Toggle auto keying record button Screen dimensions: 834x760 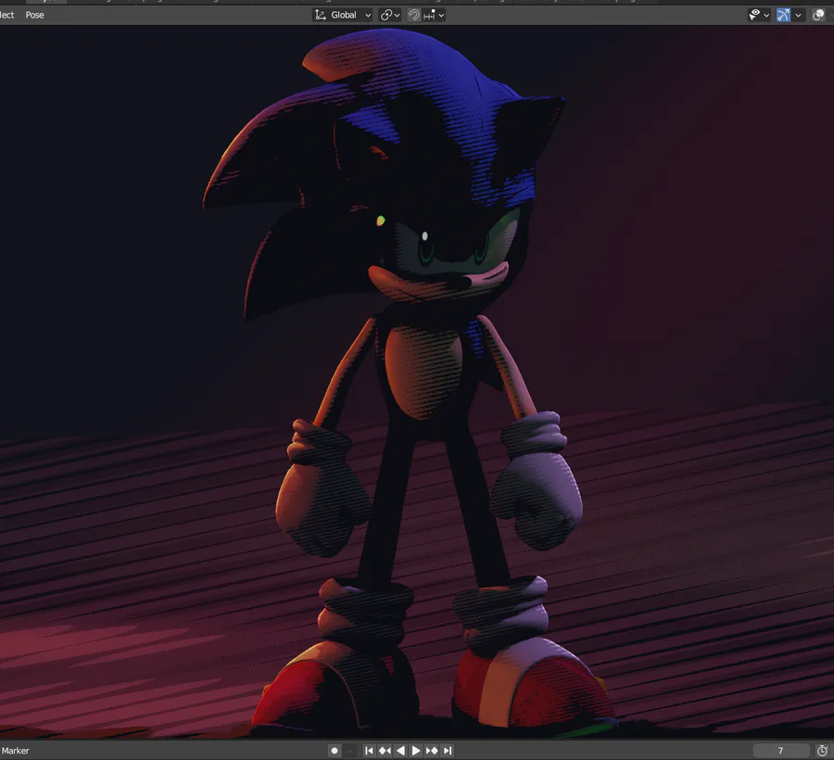(334, 751)
